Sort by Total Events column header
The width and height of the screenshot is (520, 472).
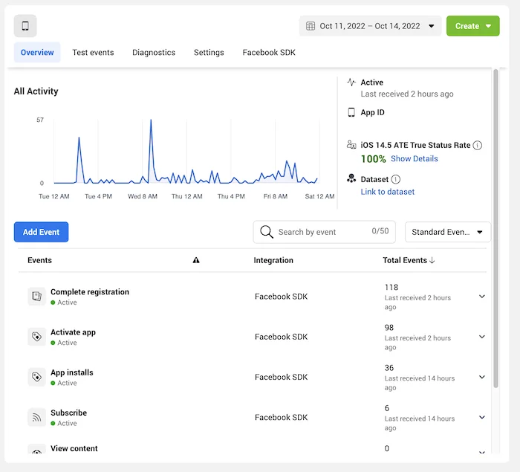[409, 261]
